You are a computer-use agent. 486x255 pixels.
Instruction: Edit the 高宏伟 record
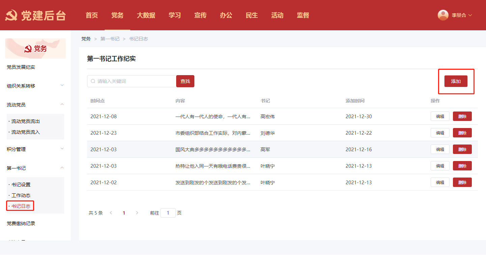point(440,116)
